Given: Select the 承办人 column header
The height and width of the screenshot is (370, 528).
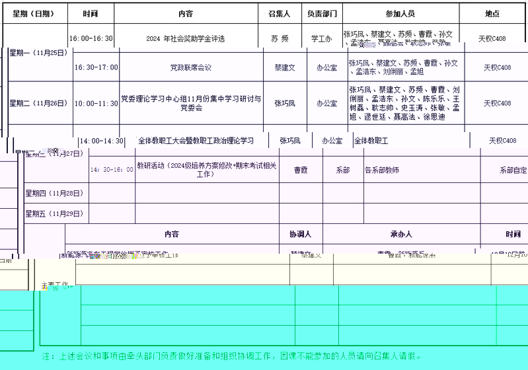Looking at the screenshot, I should [x=401, y=234].
